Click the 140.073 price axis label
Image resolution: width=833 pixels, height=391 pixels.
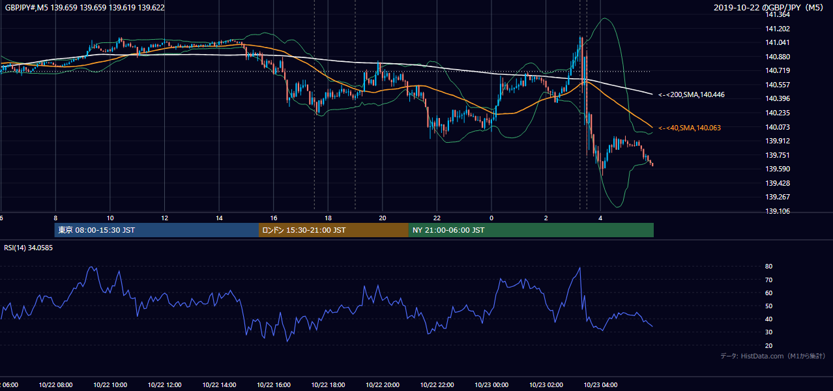778,127
